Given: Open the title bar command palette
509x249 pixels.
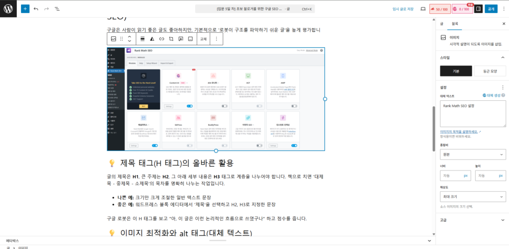Looking at the screenshot, I should (x=255, y=9).
